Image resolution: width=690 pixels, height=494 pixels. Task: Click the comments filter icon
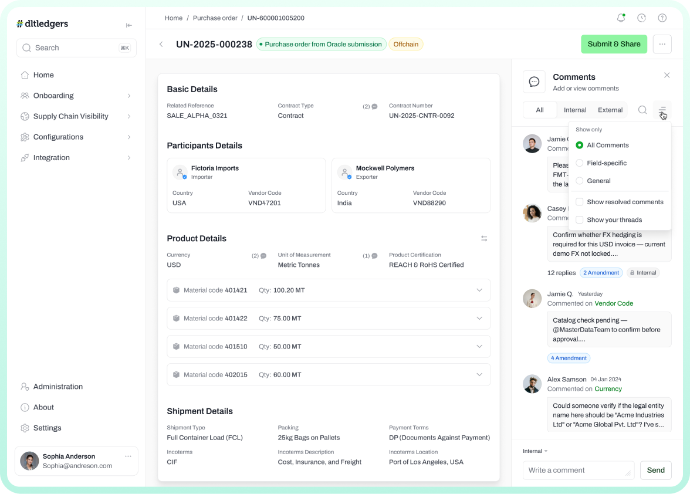click(x=662, y=110)
